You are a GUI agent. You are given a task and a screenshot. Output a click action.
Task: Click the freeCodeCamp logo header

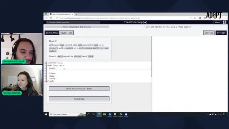pos(136,22)
